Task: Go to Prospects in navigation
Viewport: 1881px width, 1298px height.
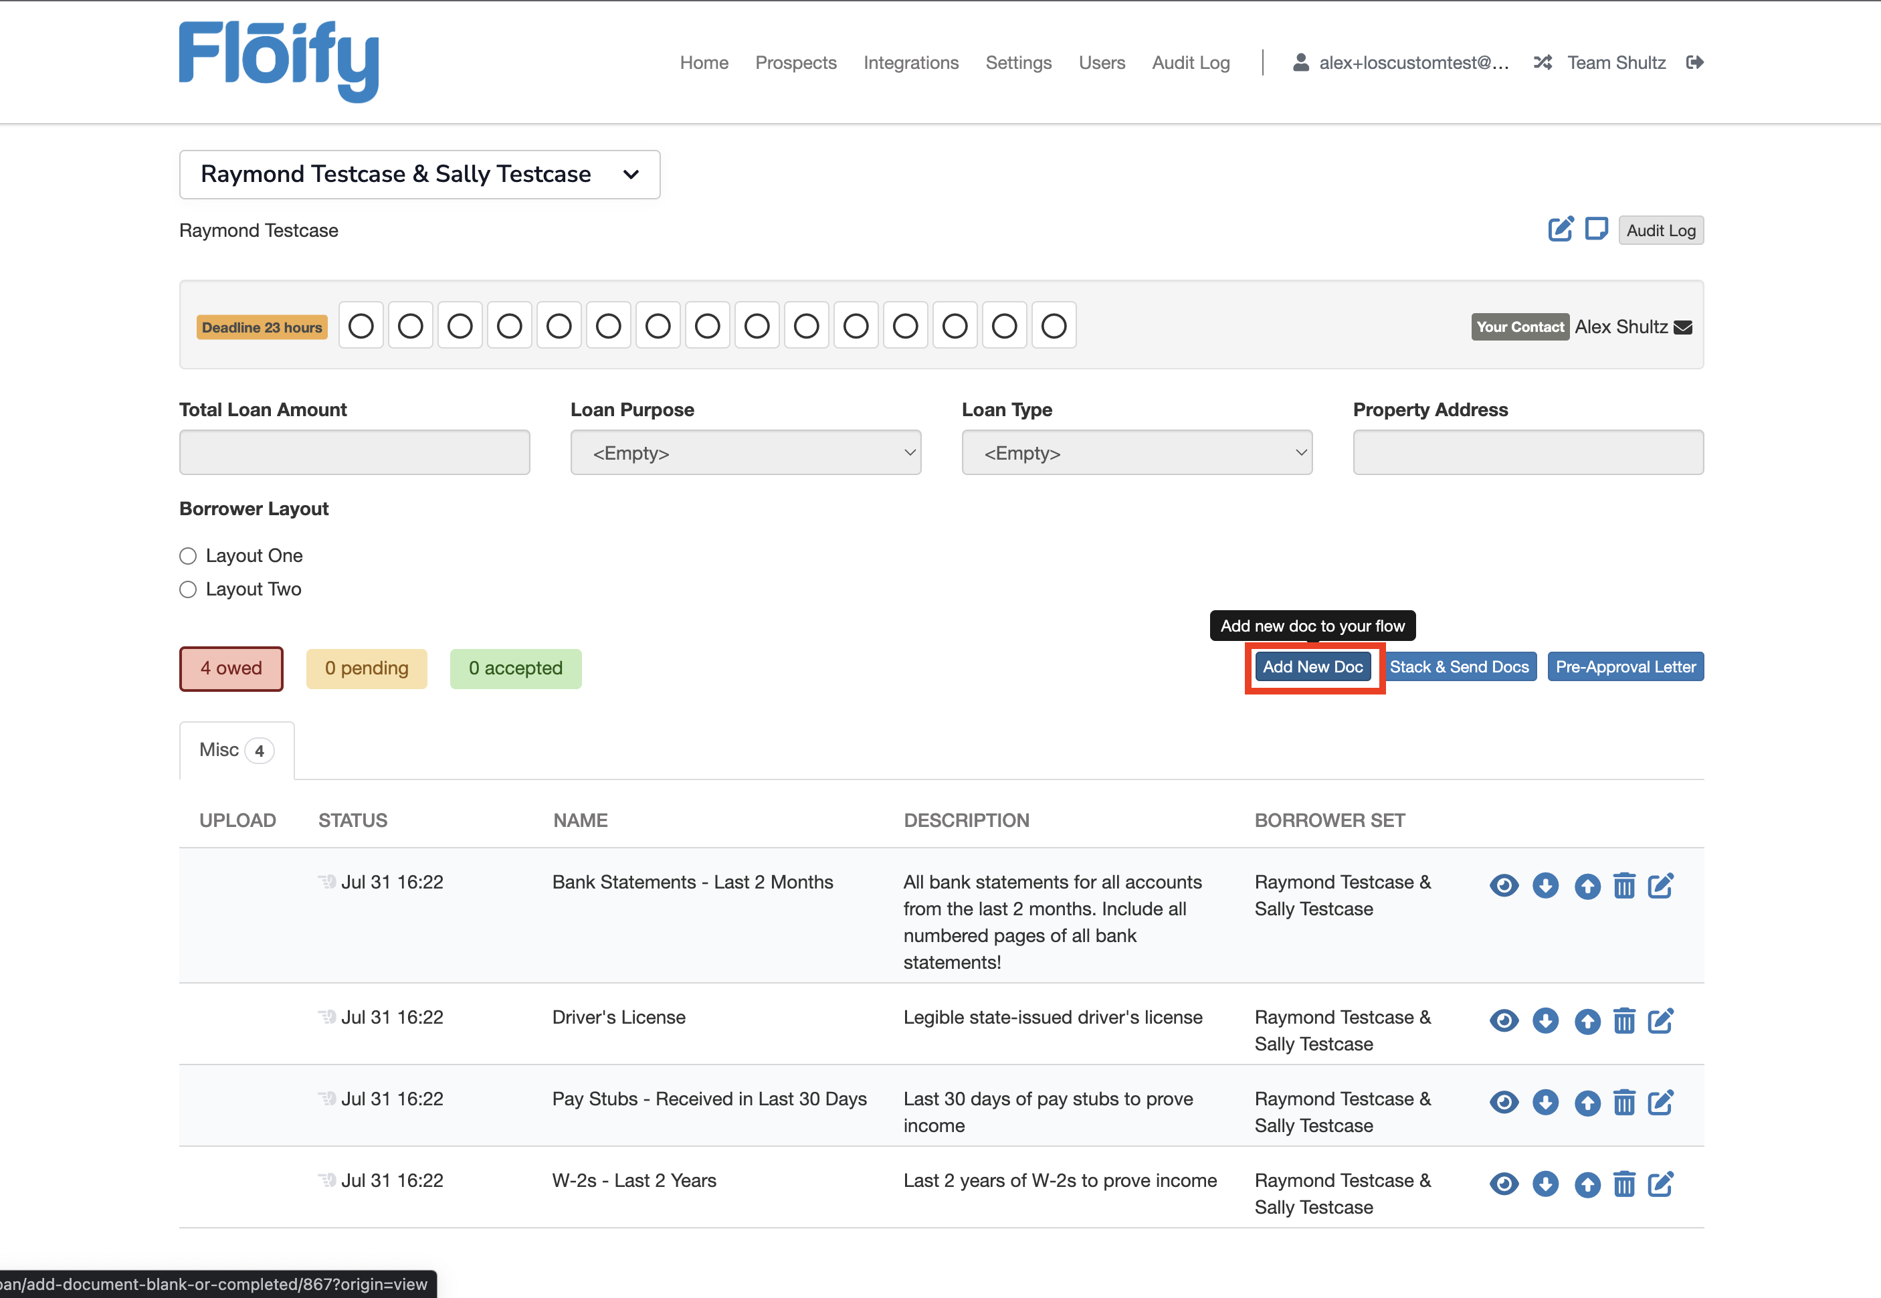Action: tap(795, 63)
